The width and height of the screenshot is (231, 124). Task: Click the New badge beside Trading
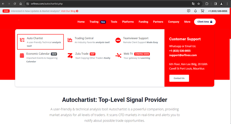[103, 22]
